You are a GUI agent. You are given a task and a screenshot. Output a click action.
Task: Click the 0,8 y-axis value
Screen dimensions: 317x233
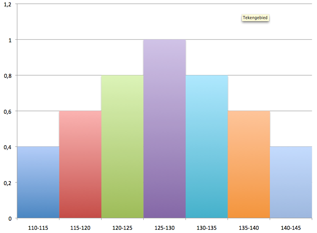8,75
